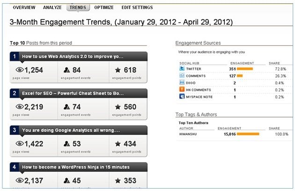Select the Trends tab
This screenshot has height=191, width=295.
pyautogui.click(x=78, y=7)
